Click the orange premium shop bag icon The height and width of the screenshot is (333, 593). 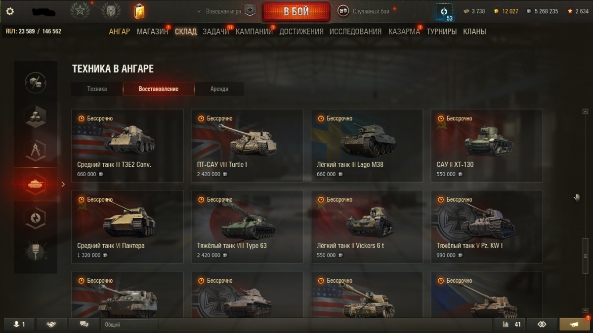point(139,11)
